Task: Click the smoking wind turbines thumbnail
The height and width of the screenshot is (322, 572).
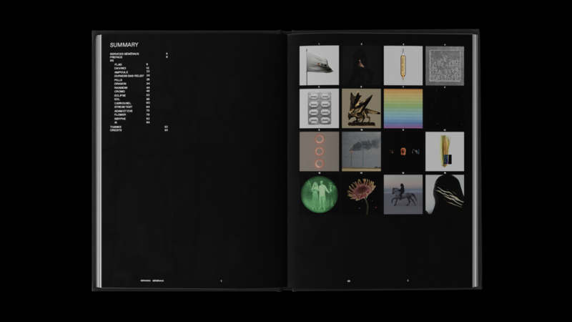Action: point(361,151)
